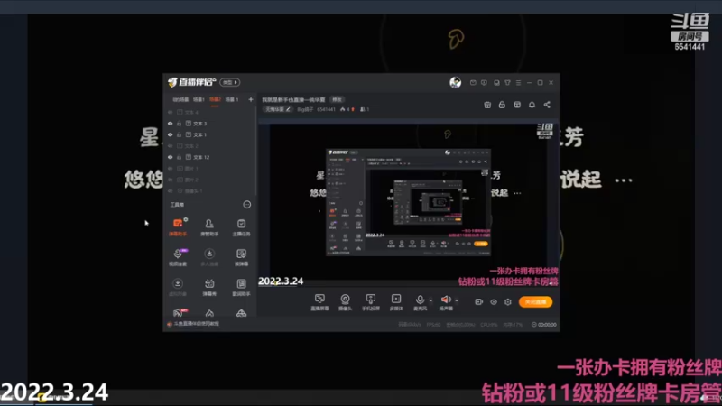Click the shop icon left of the bell

(x=517, y=105)
